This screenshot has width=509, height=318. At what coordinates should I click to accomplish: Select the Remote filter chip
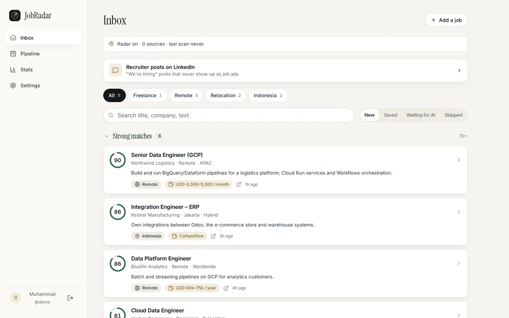[186, 95]
